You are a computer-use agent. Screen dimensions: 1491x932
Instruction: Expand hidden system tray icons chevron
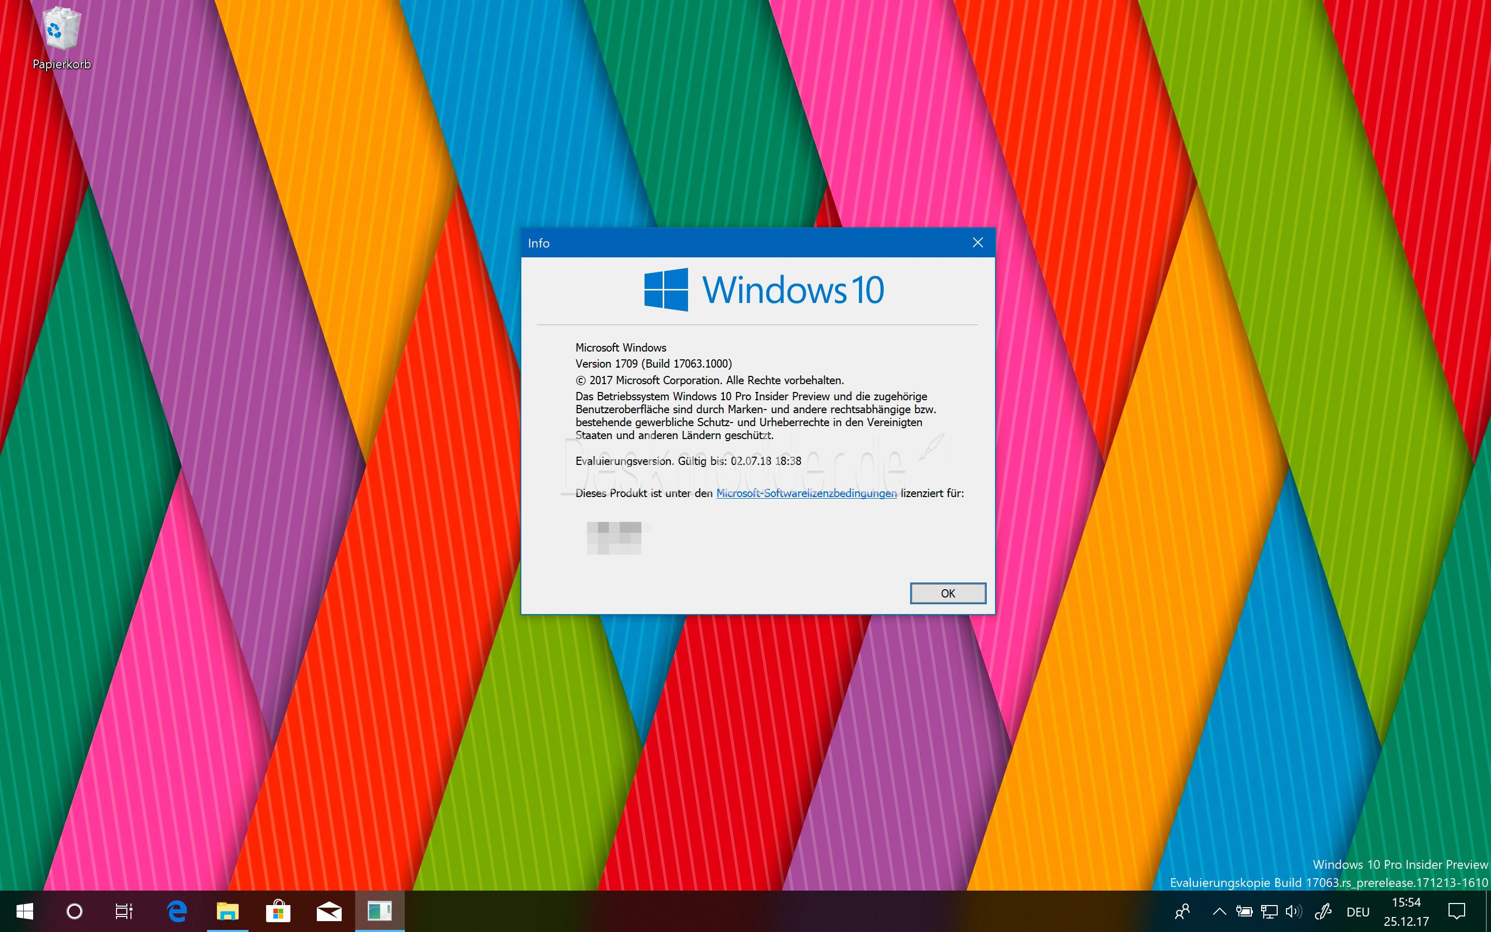pos(1219,911)
